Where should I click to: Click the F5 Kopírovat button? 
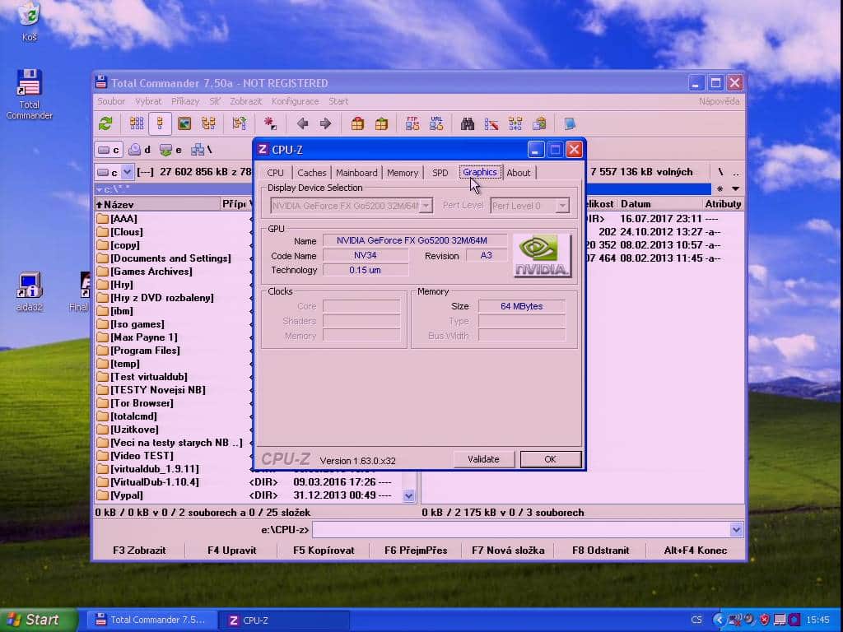[324, 551]
